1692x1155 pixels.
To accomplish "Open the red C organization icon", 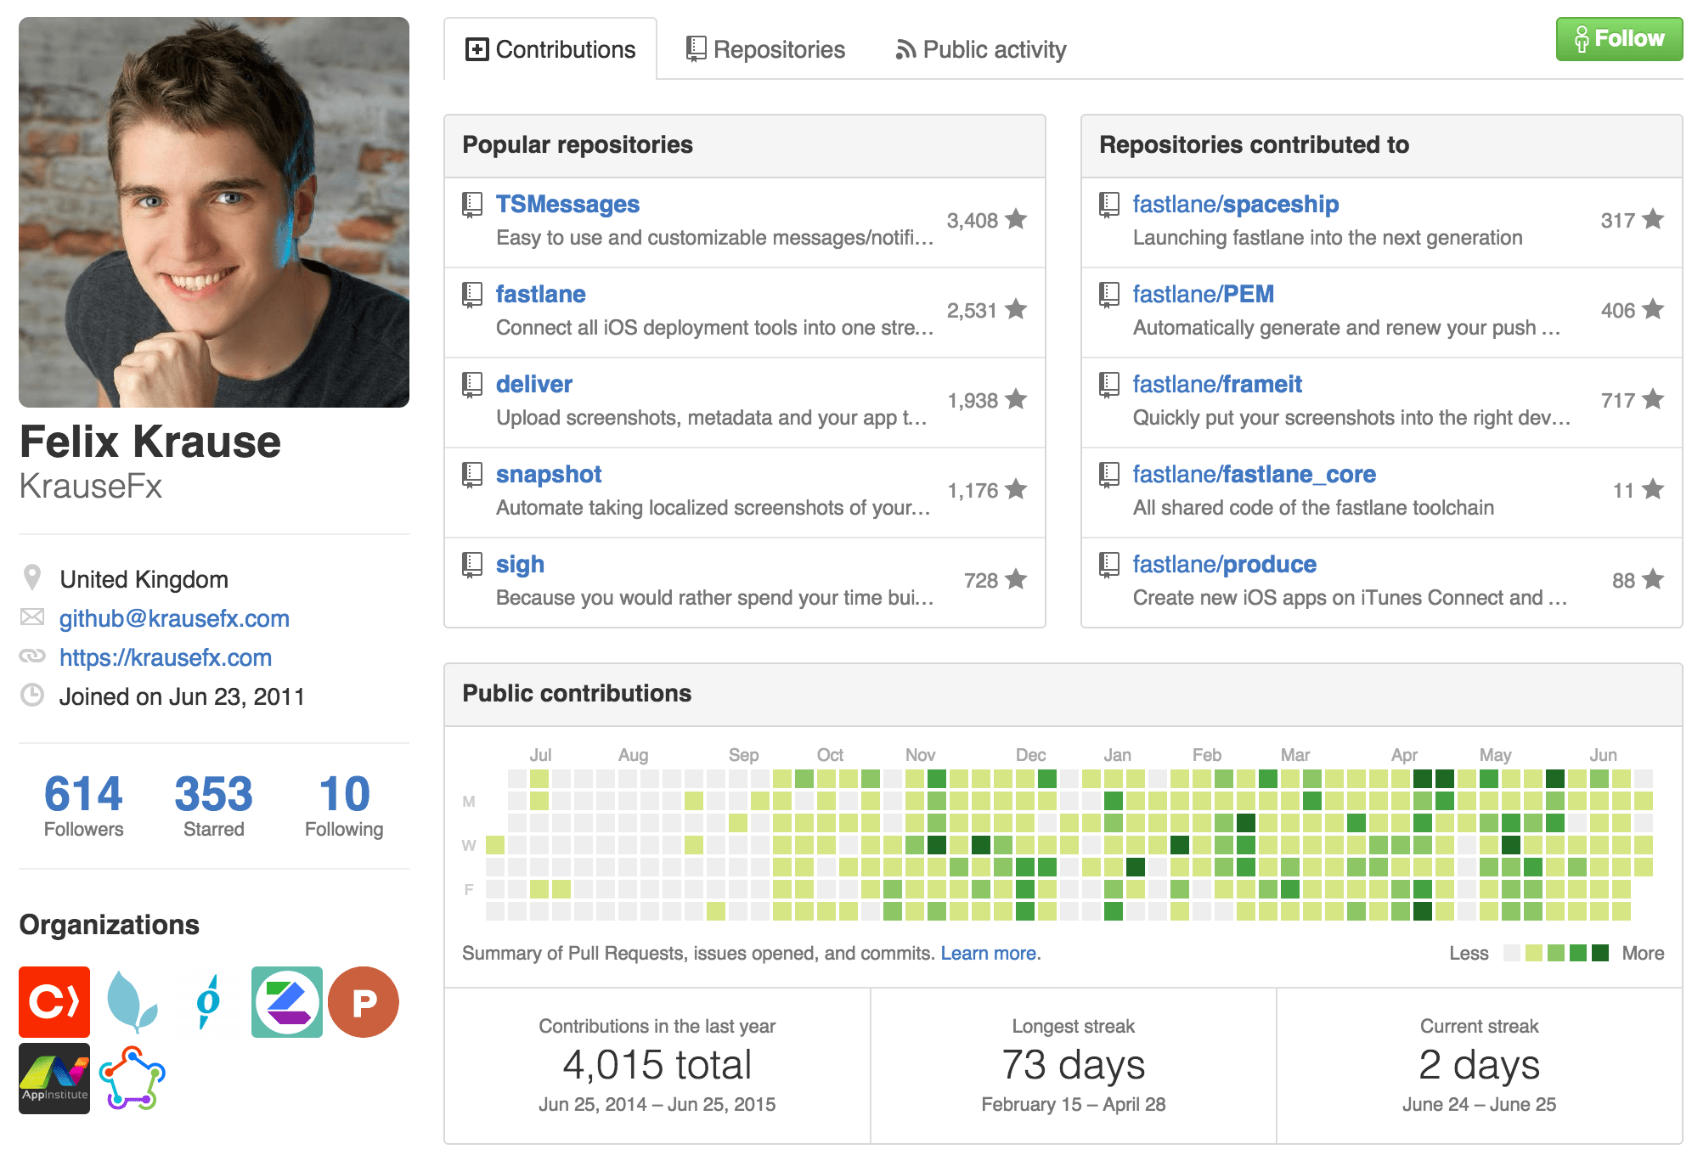I will click(54, 1001).
